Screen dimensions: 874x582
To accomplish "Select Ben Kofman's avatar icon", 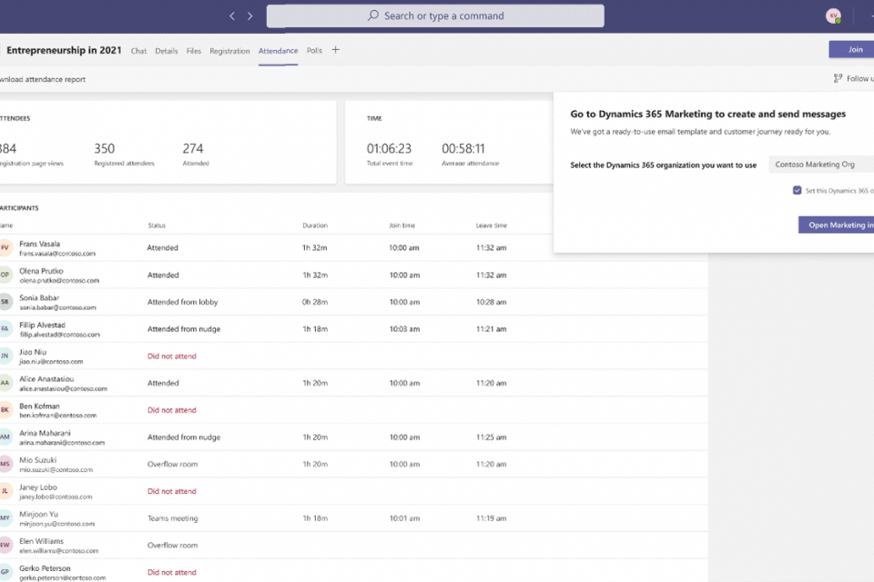I will coord(5,410).
